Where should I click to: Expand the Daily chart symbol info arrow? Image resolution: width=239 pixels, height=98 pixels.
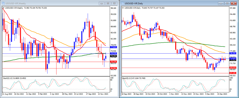click(x=123, y=8)
